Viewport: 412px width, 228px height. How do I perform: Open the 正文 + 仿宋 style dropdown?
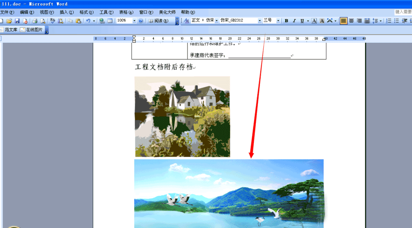click(x=217, y=21)
